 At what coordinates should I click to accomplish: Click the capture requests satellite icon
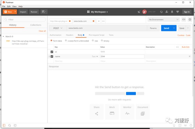coord(139,12)
